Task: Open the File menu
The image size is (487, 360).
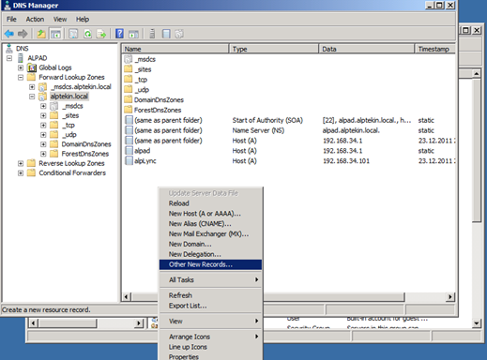Action: pyautogui.click(x=11, y=20)
